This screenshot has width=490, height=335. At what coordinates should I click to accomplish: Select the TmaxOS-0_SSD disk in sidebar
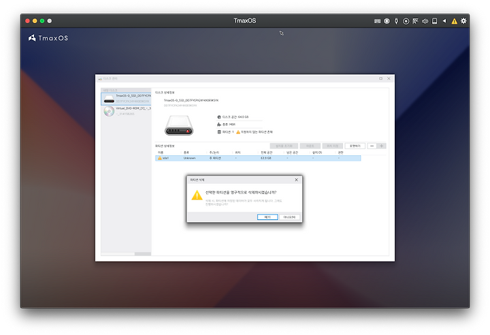click(127, 99)
